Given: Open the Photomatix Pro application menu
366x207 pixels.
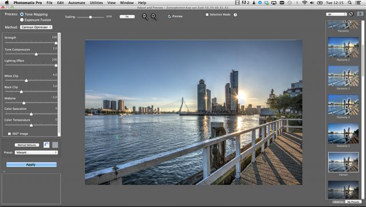Looking at the screenshot, I should coord(28,2).
